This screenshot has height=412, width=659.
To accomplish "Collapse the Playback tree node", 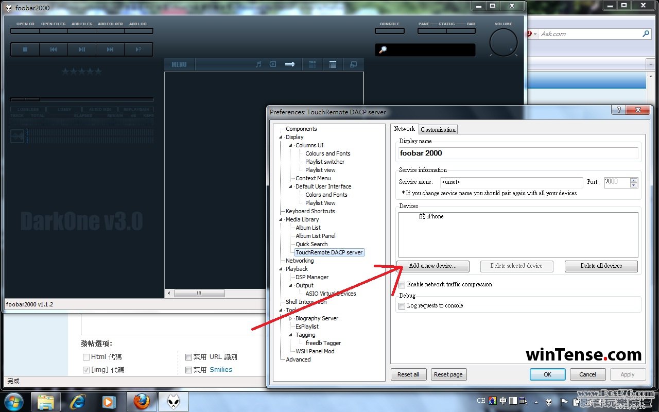I will (x=281, y=269).
